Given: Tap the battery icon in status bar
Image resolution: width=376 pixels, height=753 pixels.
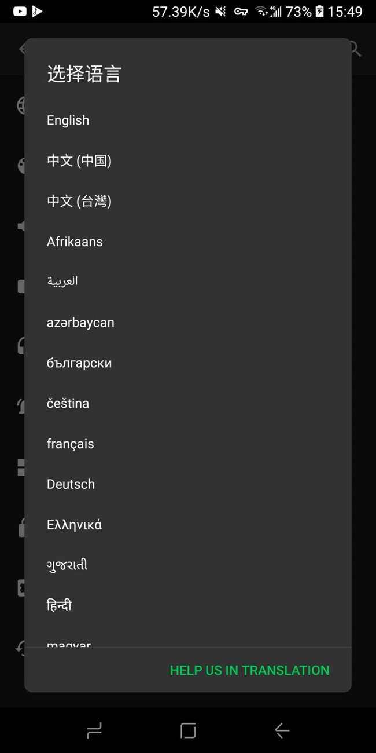Looking at the screenshot, I should pyautogui.click(x=319, y=11).
